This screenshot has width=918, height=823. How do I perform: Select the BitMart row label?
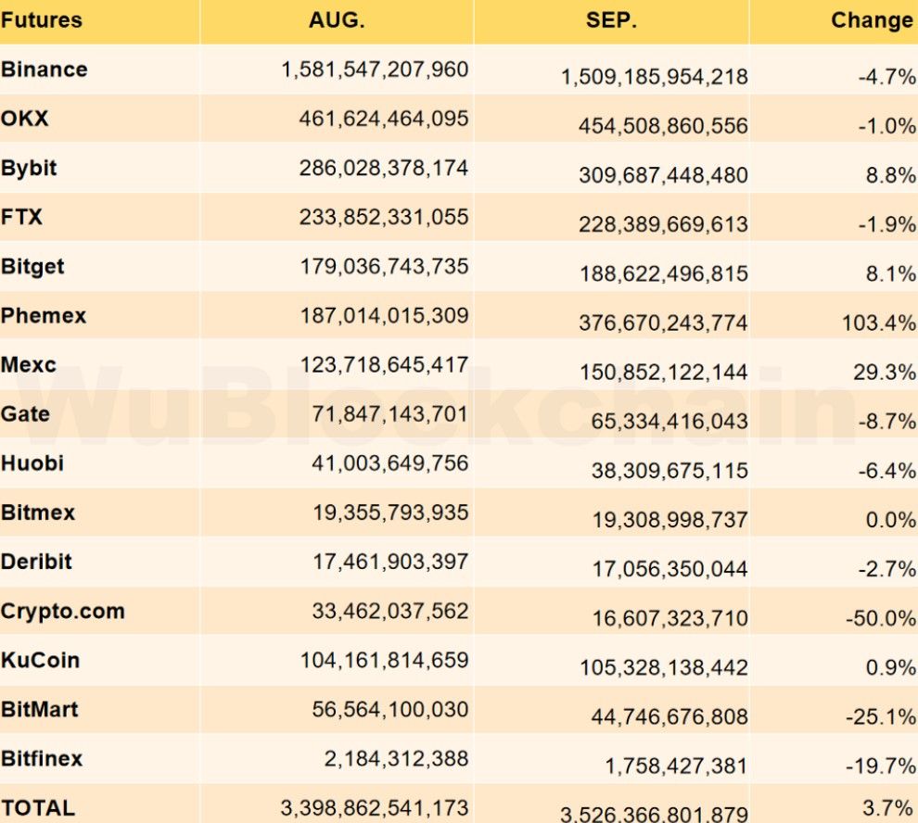pos(40,709)
